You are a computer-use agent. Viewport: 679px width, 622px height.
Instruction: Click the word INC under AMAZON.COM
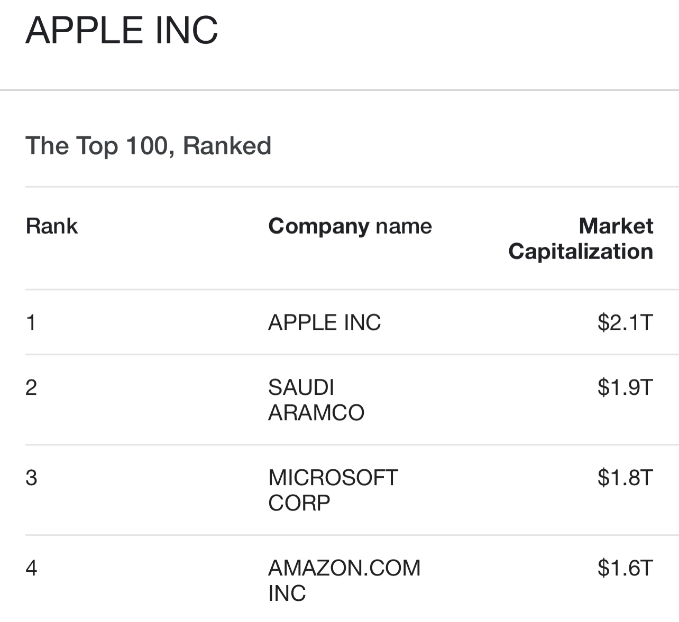(x=287, y=593)
